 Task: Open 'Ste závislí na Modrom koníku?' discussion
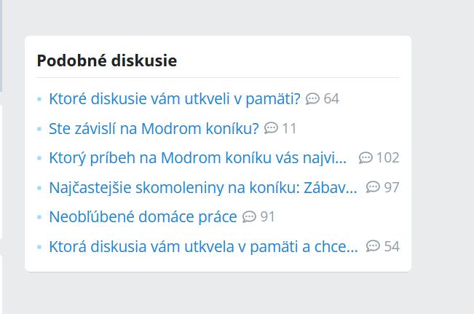point(154,128)
